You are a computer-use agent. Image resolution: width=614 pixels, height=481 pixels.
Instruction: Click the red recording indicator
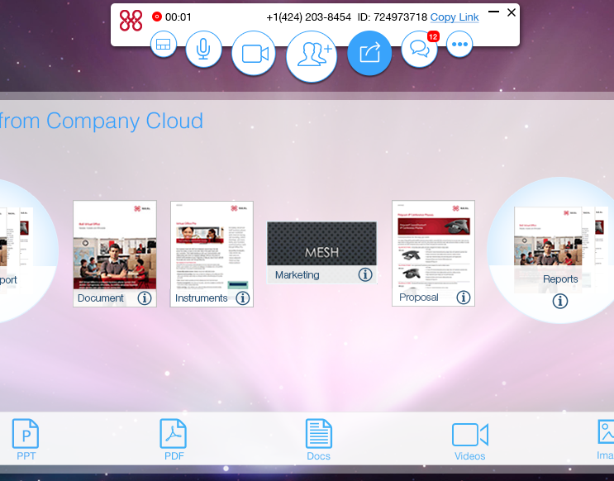[157, 17]
